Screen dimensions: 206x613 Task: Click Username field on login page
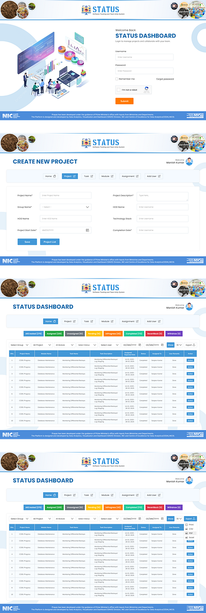(144, 57)
